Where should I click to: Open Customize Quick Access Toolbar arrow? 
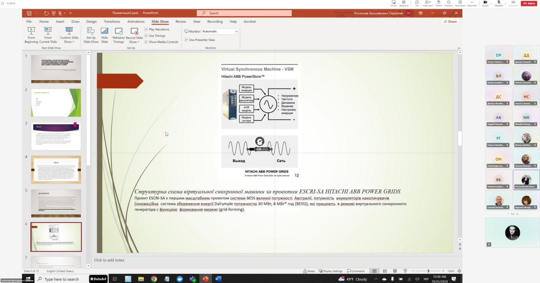(70, 13)
